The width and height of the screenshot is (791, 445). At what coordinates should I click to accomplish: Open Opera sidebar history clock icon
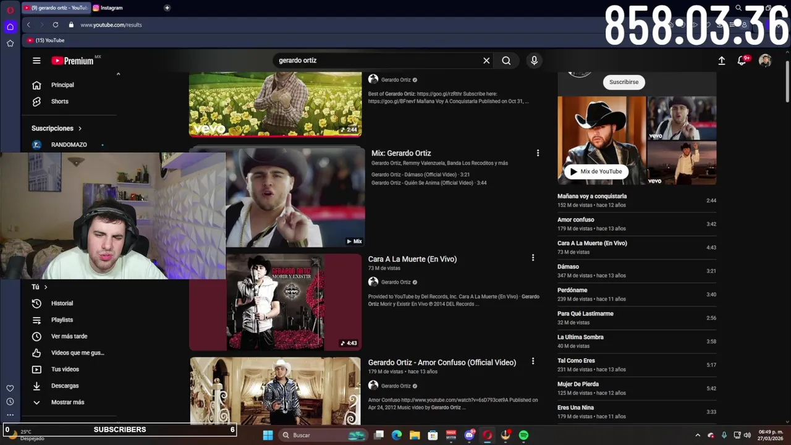point(10,402)
